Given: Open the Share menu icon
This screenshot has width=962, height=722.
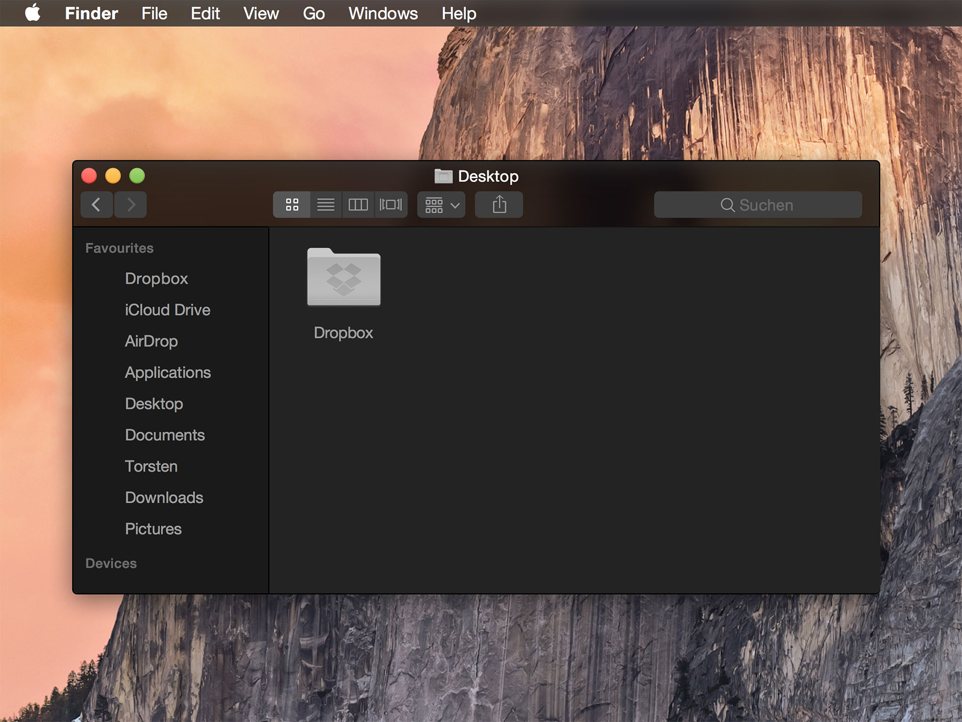Looking at the screenshot, I should (x=499, y=204).
